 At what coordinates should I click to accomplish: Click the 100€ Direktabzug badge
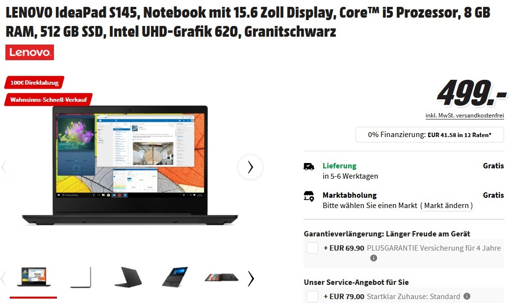point(34,83)
